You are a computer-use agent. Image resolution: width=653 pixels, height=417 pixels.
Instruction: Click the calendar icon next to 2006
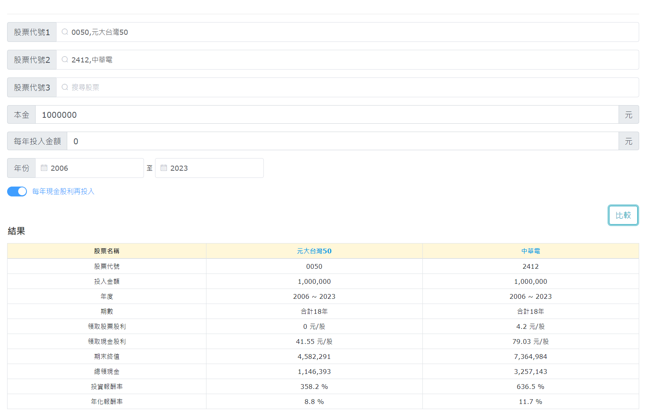pos(44,168)
